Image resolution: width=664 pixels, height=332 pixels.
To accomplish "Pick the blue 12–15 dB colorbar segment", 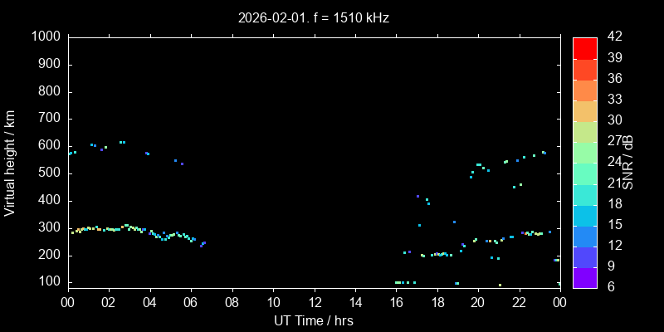I will (584, 236).
